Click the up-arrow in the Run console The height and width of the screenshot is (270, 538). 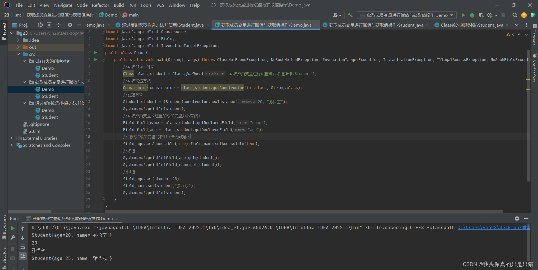coord(23,229)
